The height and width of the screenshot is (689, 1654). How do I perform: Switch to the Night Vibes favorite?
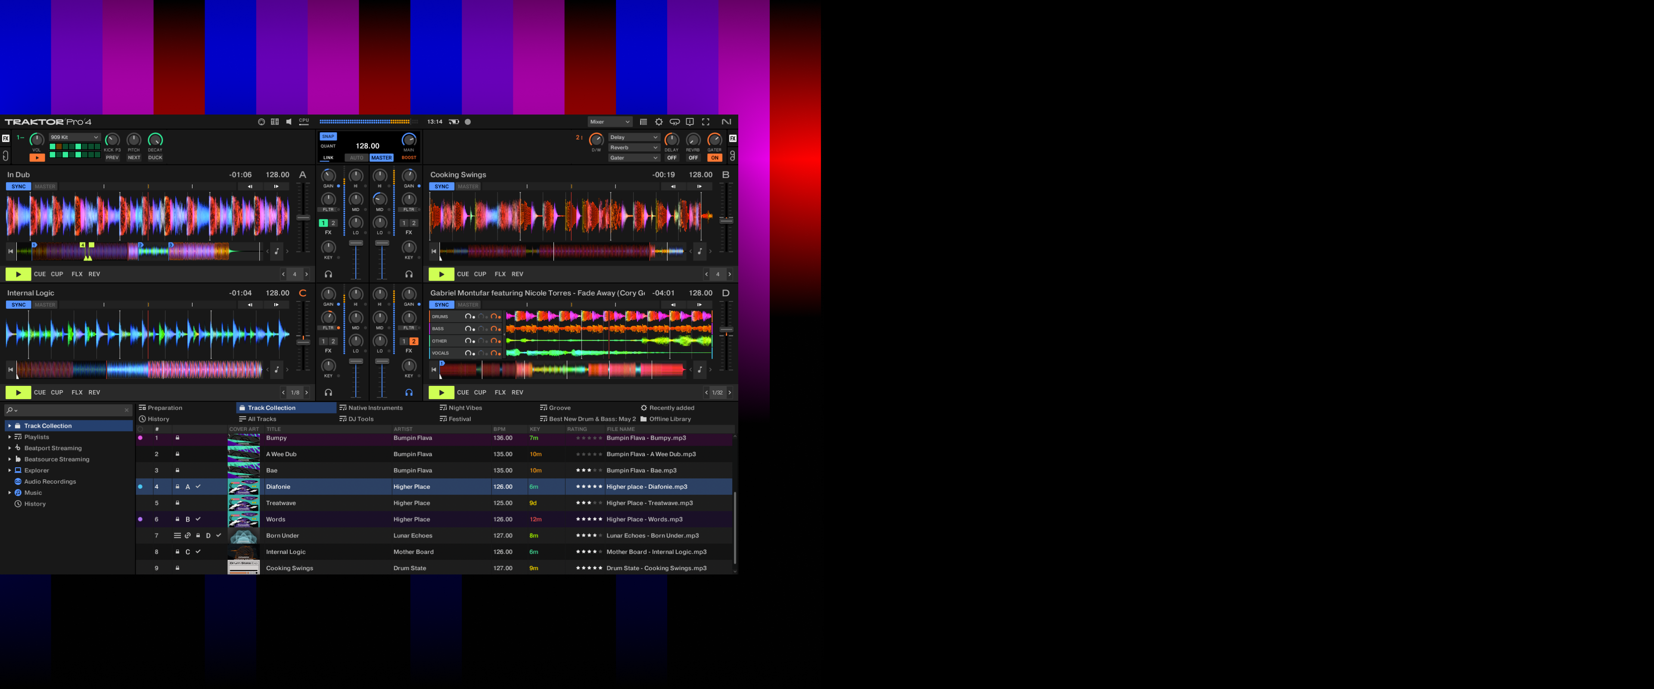(x=461, y=408)
